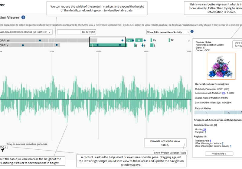Viewport: 242px width, 169px height.
Task: Select the data point on ORF1ab gray bar
Action: (x=40, y=40)
